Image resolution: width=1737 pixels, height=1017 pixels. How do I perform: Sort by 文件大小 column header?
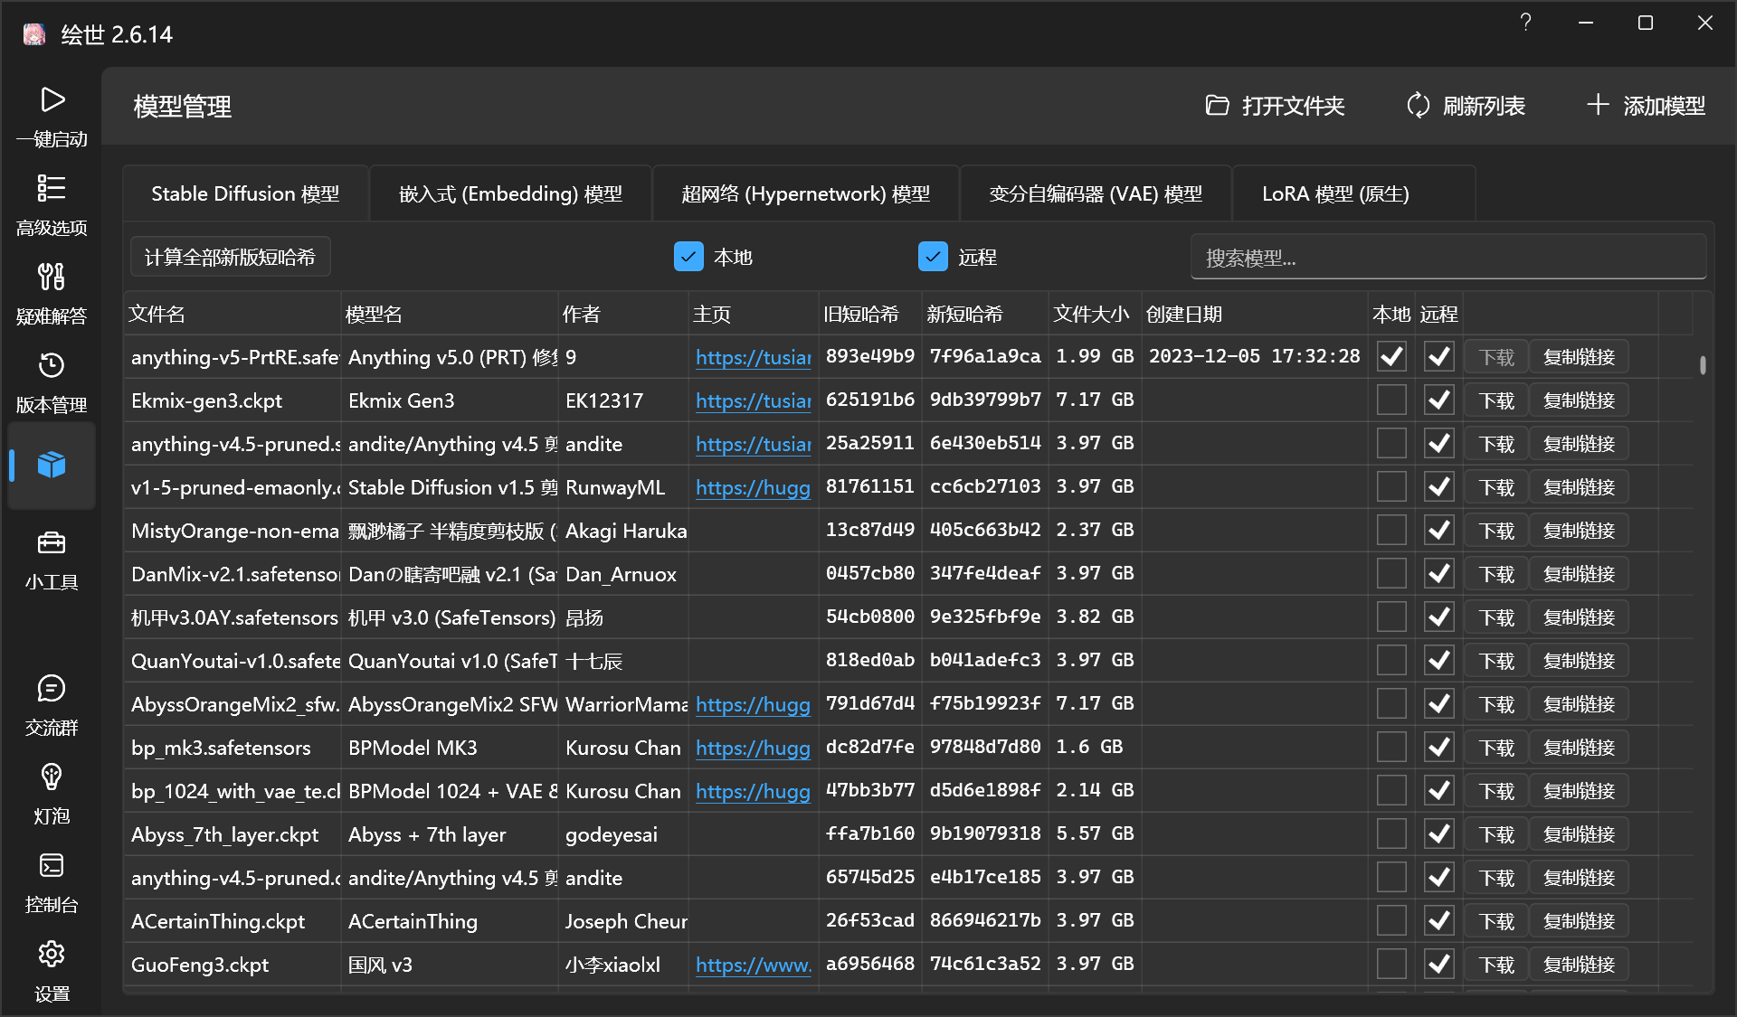[x=1095, y=314]
